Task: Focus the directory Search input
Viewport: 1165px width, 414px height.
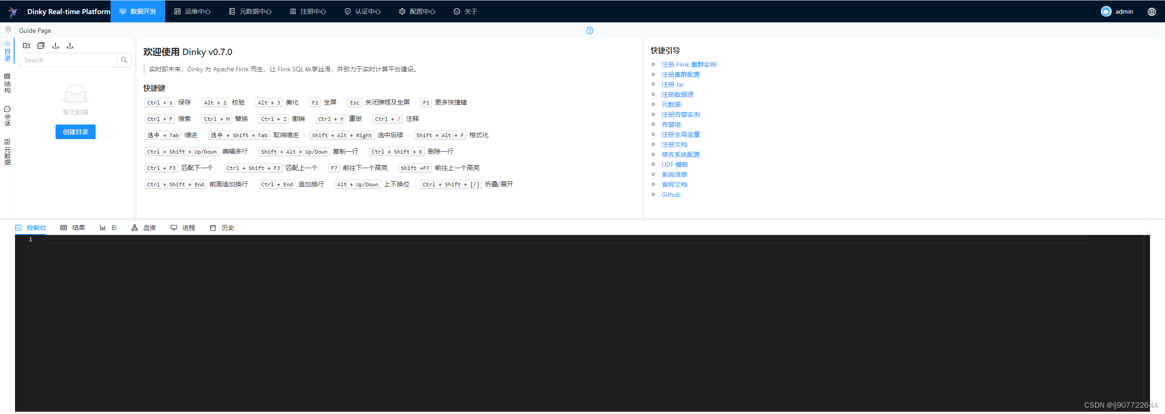Action: click(68, 60)
